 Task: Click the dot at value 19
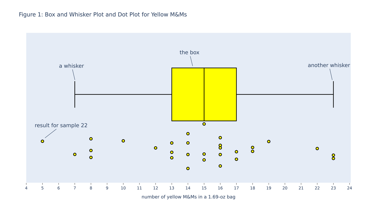(269, 141)
